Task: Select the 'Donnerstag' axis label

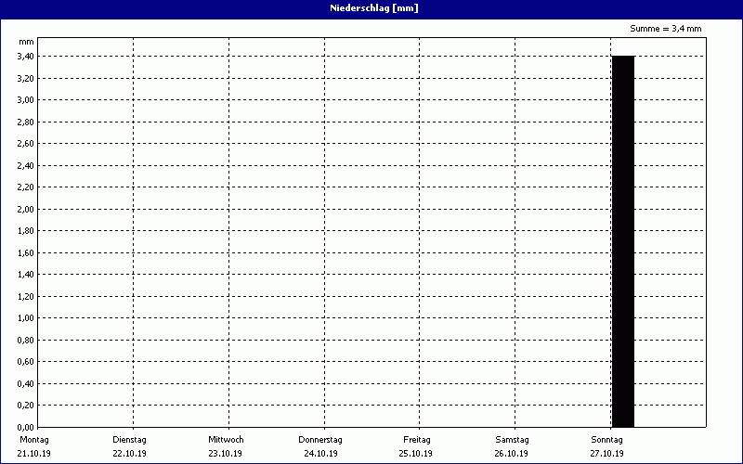Action: (320, 440)
